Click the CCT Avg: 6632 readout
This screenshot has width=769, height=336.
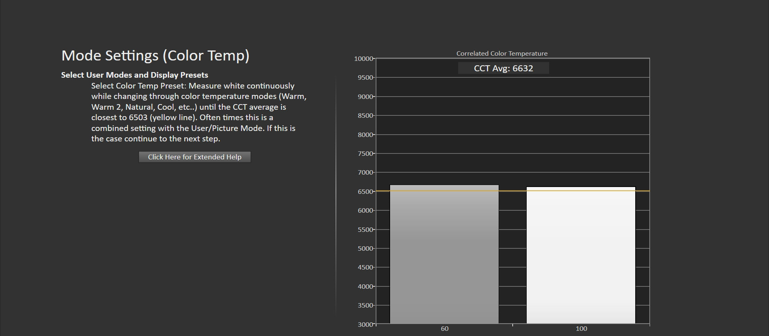(503, 68)
